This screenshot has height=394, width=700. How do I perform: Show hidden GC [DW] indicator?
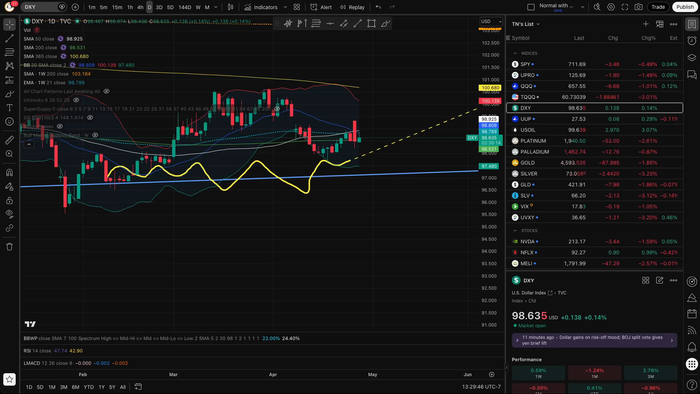90,117
